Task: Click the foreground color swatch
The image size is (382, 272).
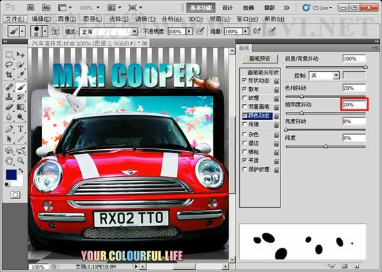Action: (x=11, y=175)
